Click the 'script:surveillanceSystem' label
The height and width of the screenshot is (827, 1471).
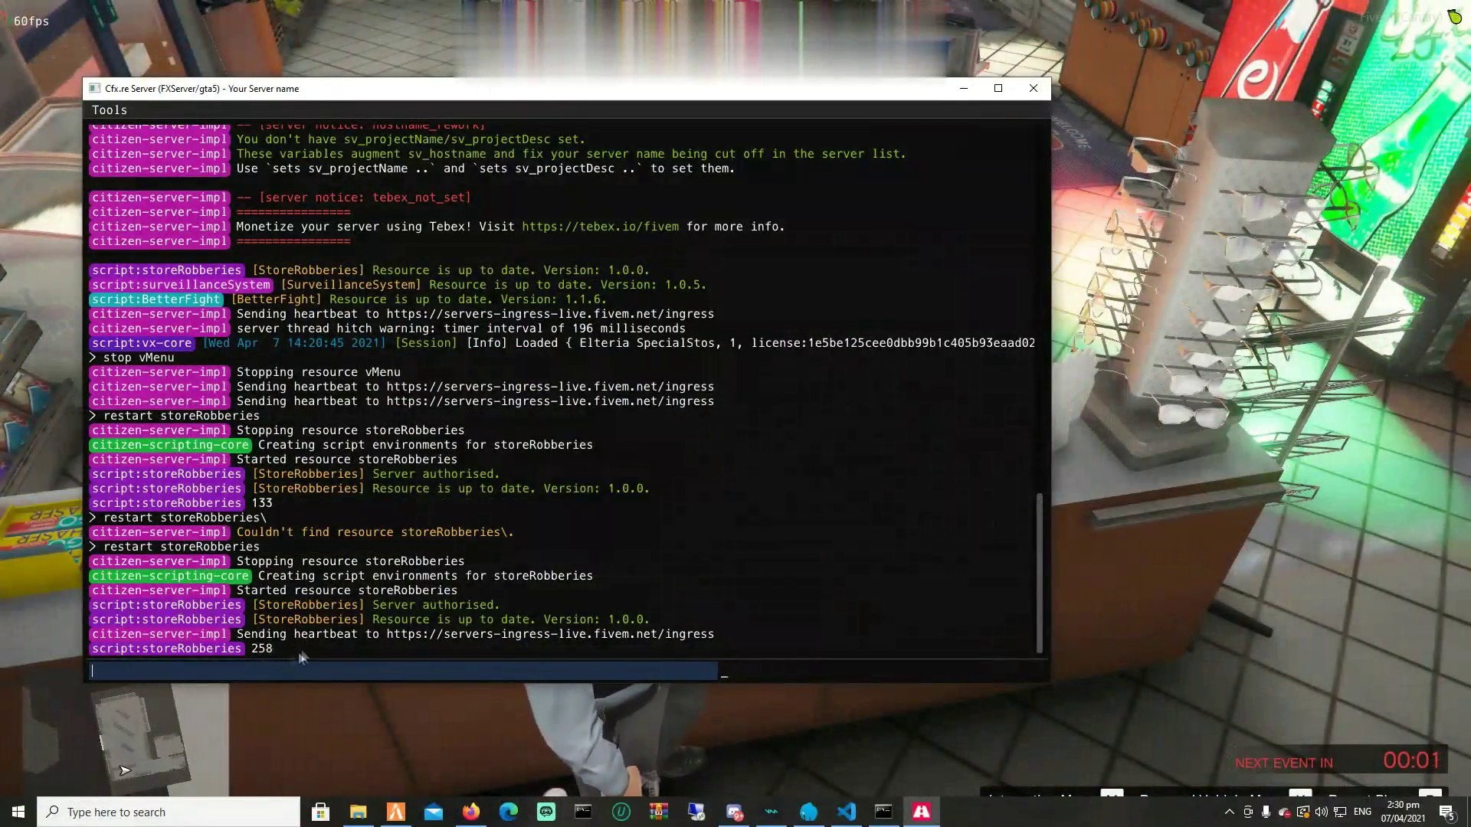pos(181,285)
